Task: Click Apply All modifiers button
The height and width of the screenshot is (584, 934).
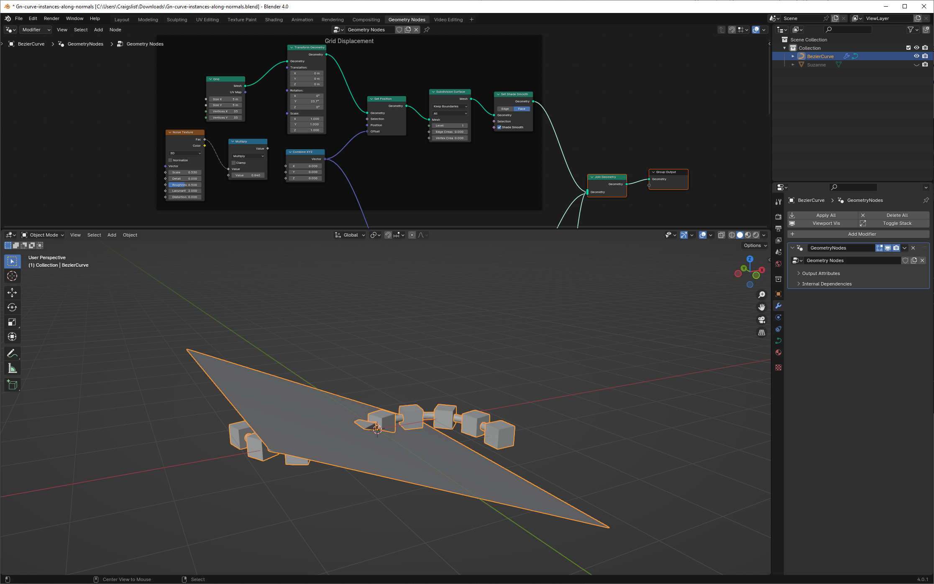Action: click(823, 215)
